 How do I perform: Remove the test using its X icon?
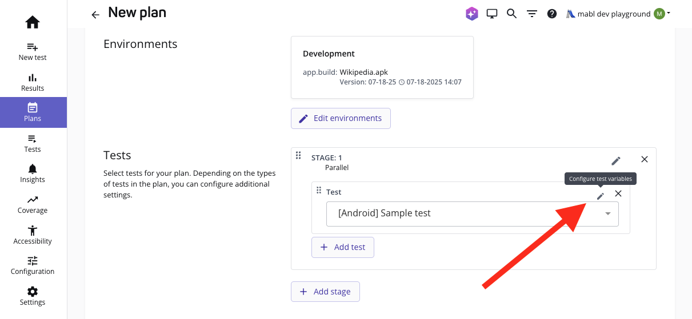[618, 193]
